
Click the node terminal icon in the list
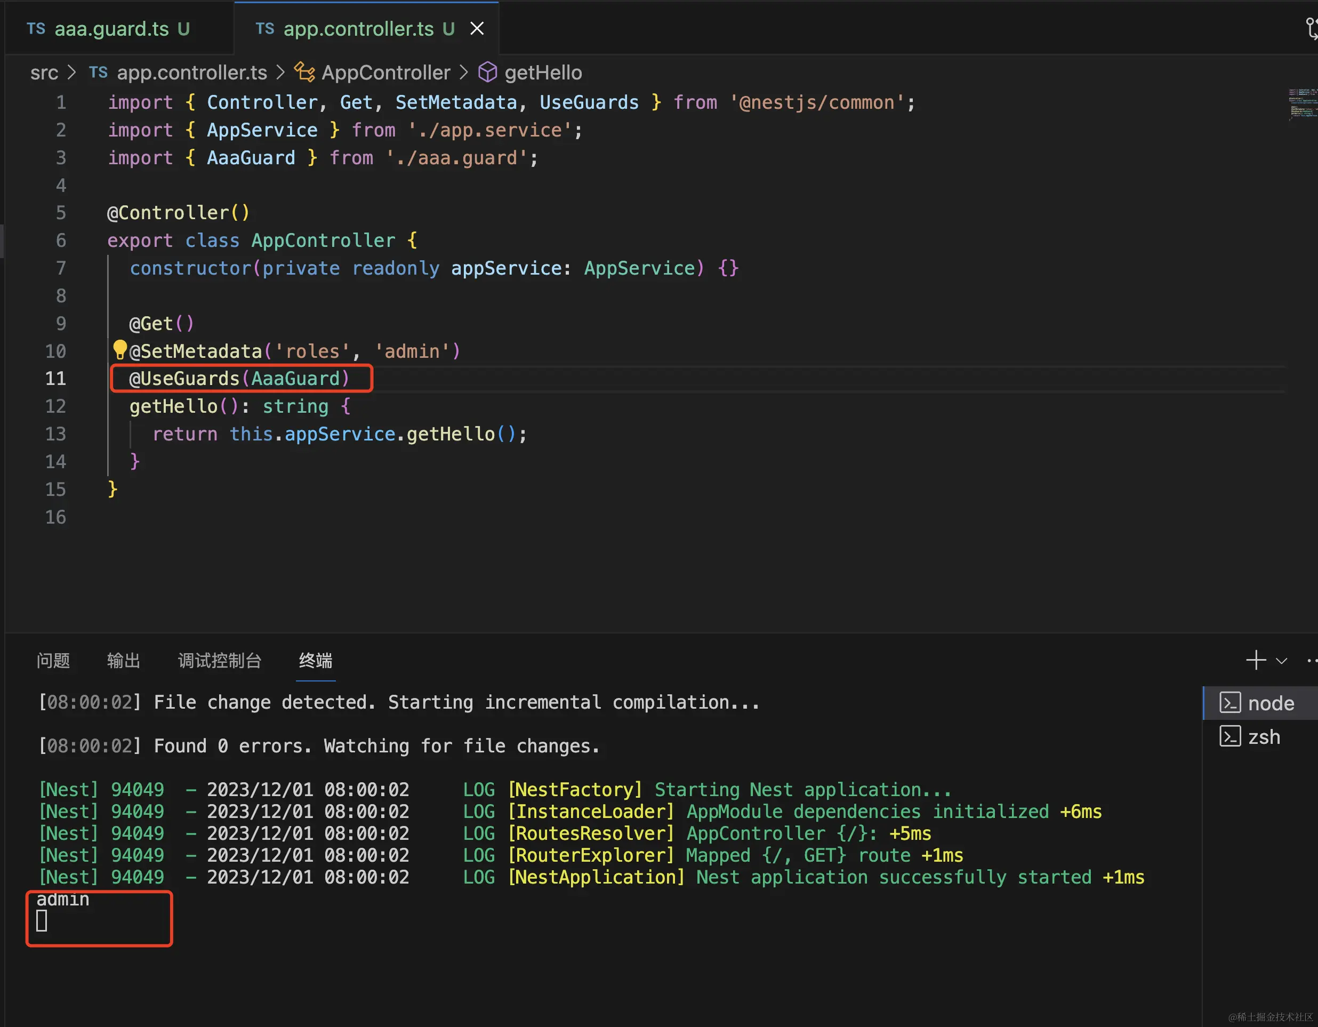point(1230,702)
